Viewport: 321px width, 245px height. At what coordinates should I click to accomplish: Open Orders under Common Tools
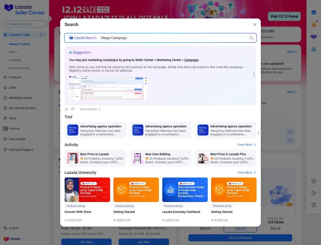(x=13, y=52)
